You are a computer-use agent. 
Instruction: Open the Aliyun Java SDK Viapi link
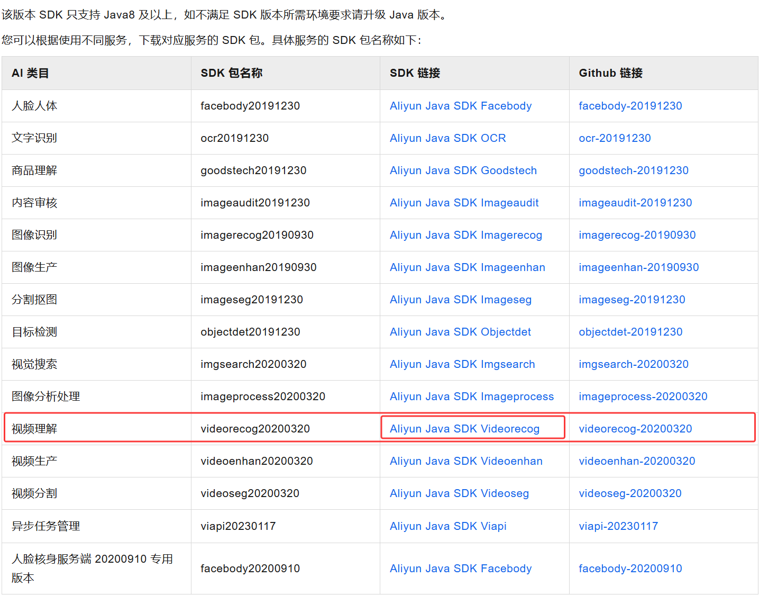(449, 526)
